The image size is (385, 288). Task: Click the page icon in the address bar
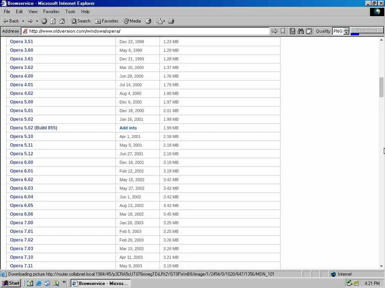point(25,31)
